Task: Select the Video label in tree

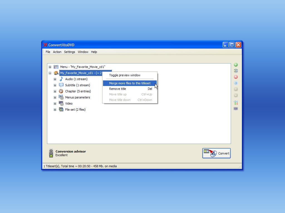Action: pyautogui.click(x=69, y=103)
